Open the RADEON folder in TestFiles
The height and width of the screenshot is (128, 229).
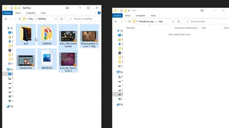[47, 35]
